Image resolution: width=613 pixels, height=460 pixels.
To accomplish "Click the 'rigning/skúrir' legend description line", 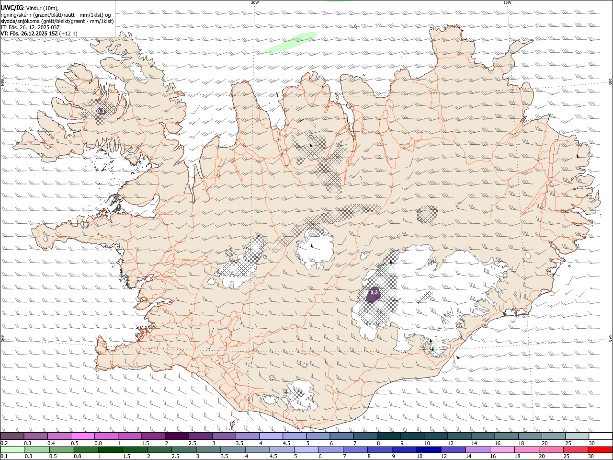I will (x=56, y=15).
